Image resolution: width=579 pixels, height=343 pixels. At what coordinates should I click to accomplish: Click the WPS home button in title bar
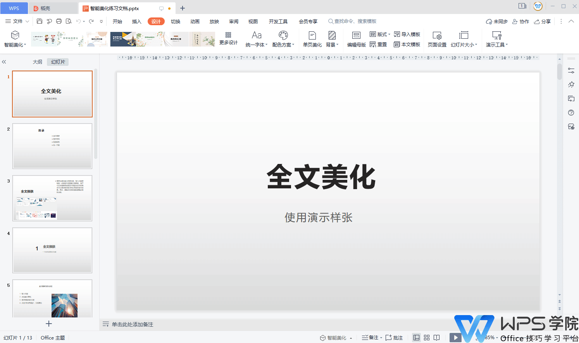[14, 8]
